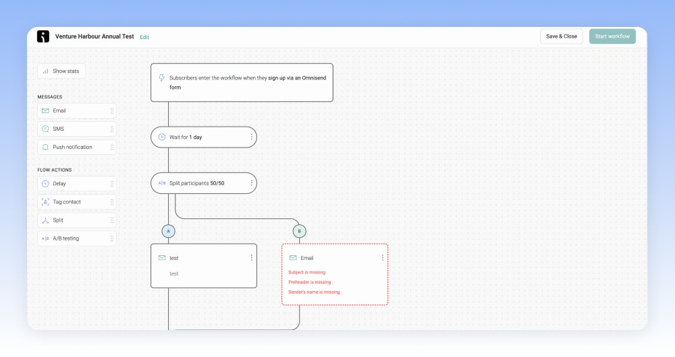Select the Push notification block
The width and height of the screenshot is (675, 357).
click(77, 148)
